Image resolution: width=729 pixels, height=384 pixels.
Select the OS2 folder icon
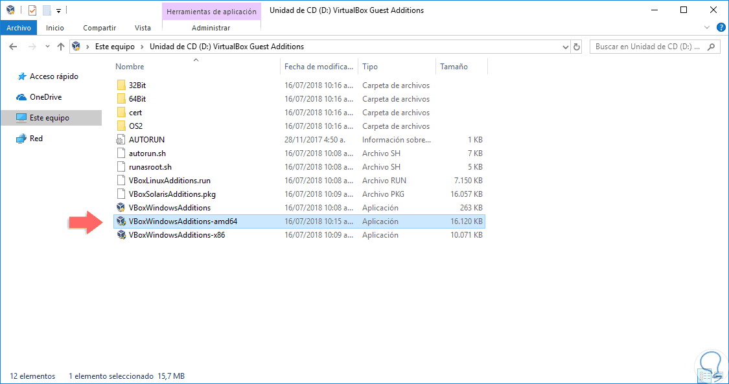[121, 126]
